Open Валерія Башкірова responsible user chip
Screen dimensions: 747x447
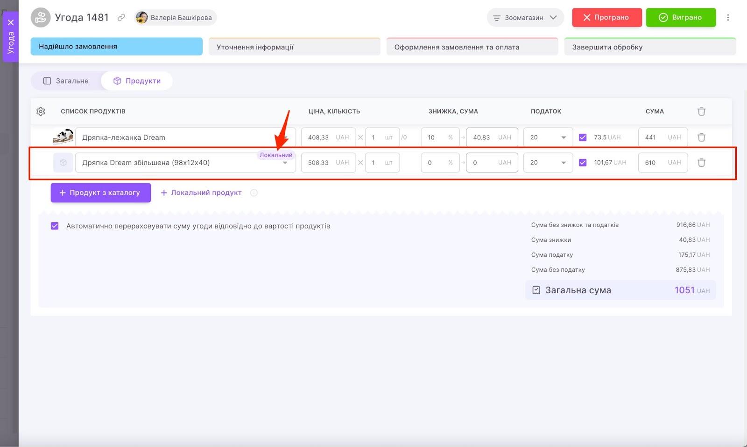[176, 18]
